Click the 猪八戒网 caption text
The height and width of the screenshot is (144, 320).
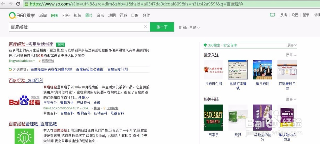[x=262, y=84]
